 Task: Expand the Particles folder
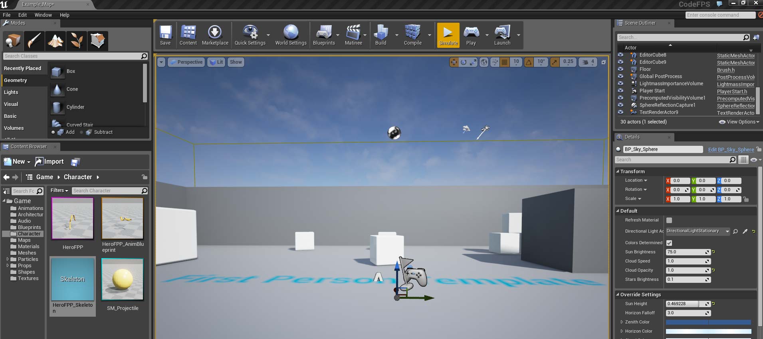[8, 259]
